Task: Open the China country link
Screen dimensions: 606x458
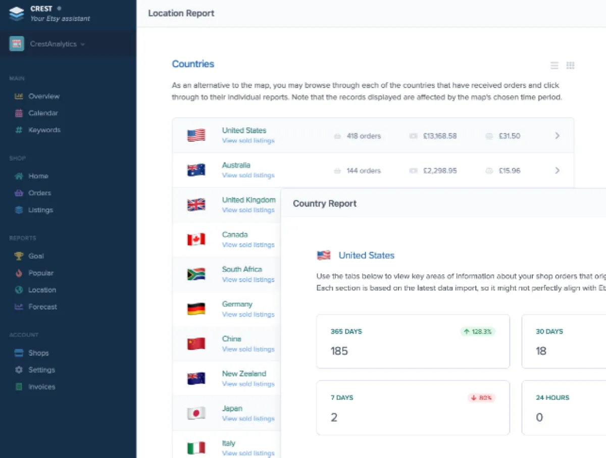Action: coord(231,339)
